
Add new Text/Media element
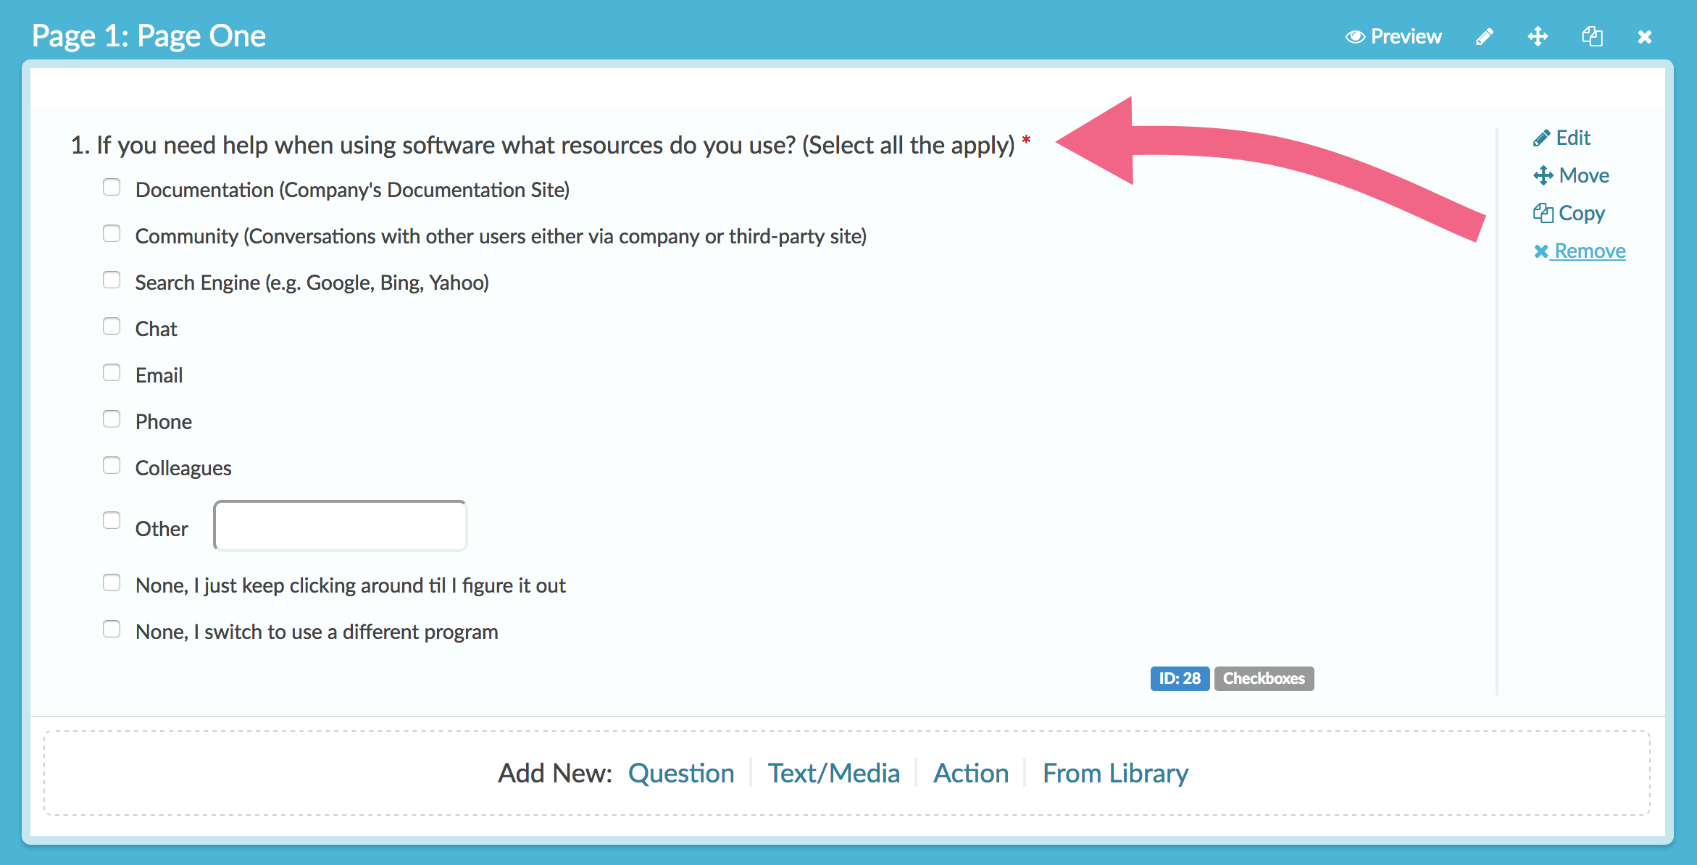[833, 774]
